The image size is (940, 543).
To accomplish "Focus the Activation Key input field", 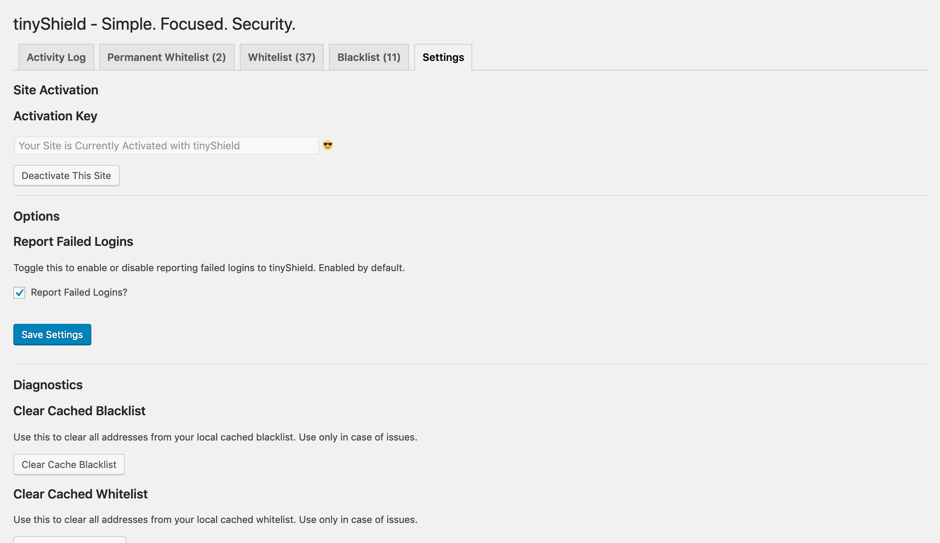I will (166, 146).
